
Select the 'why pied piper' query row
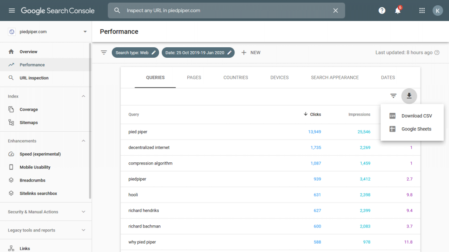(270, 241)
